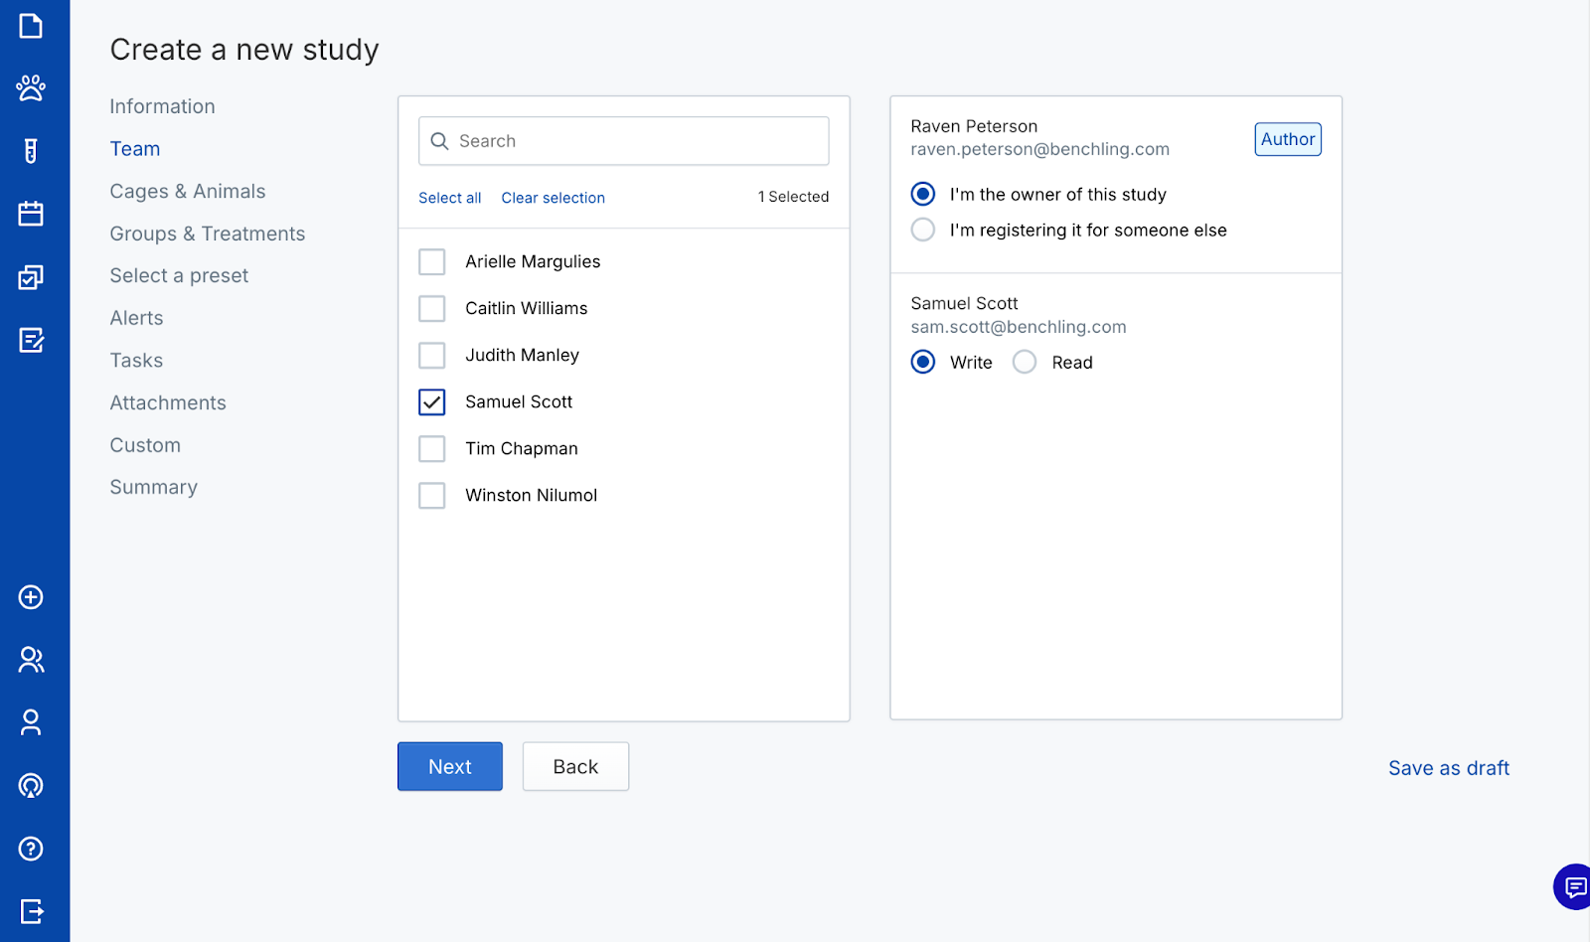Set Samuel Scott's permission to Read

point(1025,363)
